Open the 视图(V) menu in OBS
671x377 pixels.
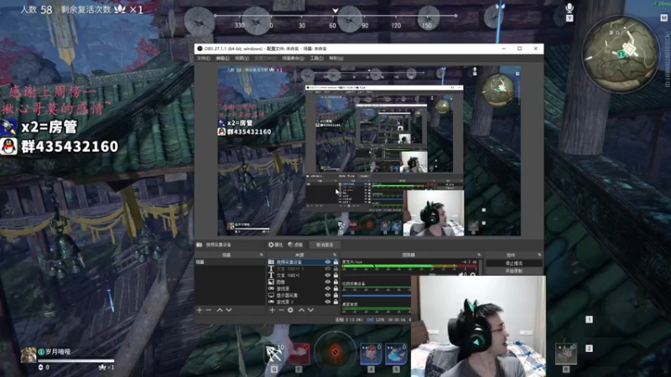click(x=242, y=58)
